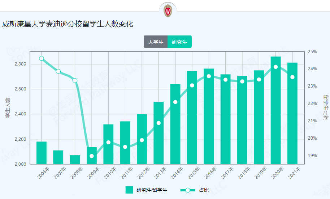330x199 pixels.
Task: Click the 2015年 percentage line point
Action: pyautogui.click(x=192, y=85)
